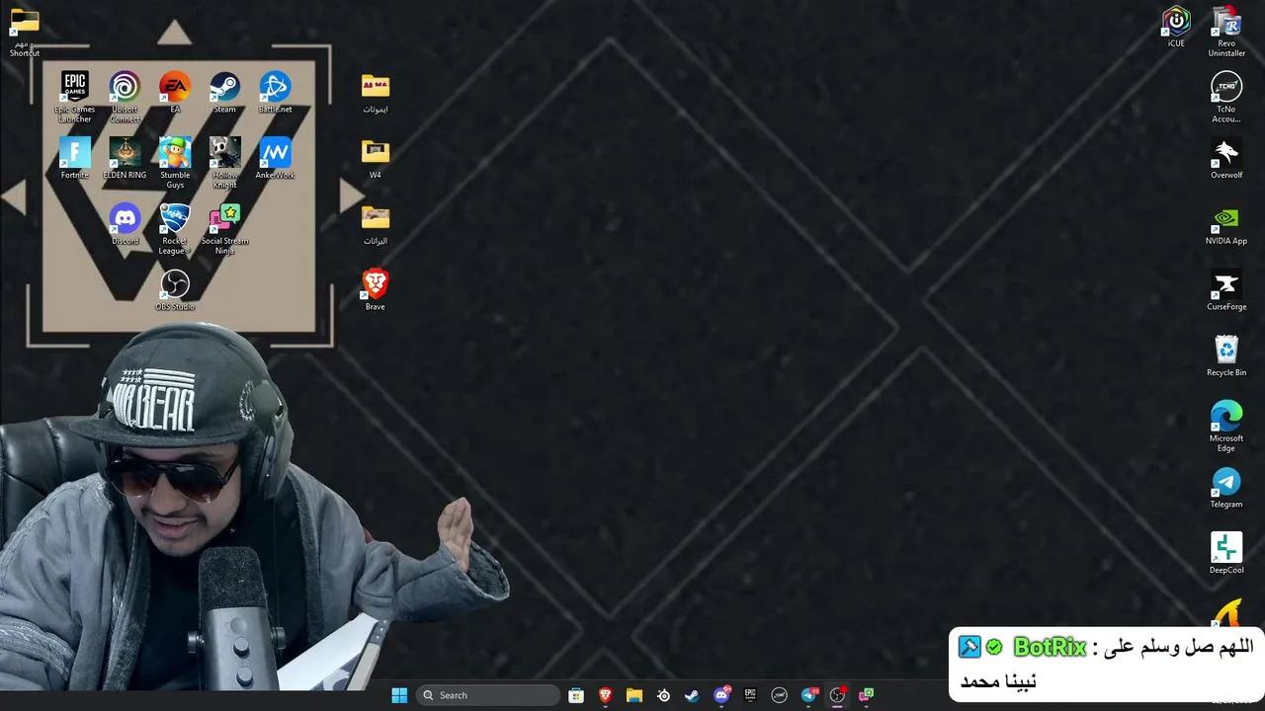Select the Steam shortcut on the desktop
The width and height of the screenshot is (1265, 711).
(224, 91)
